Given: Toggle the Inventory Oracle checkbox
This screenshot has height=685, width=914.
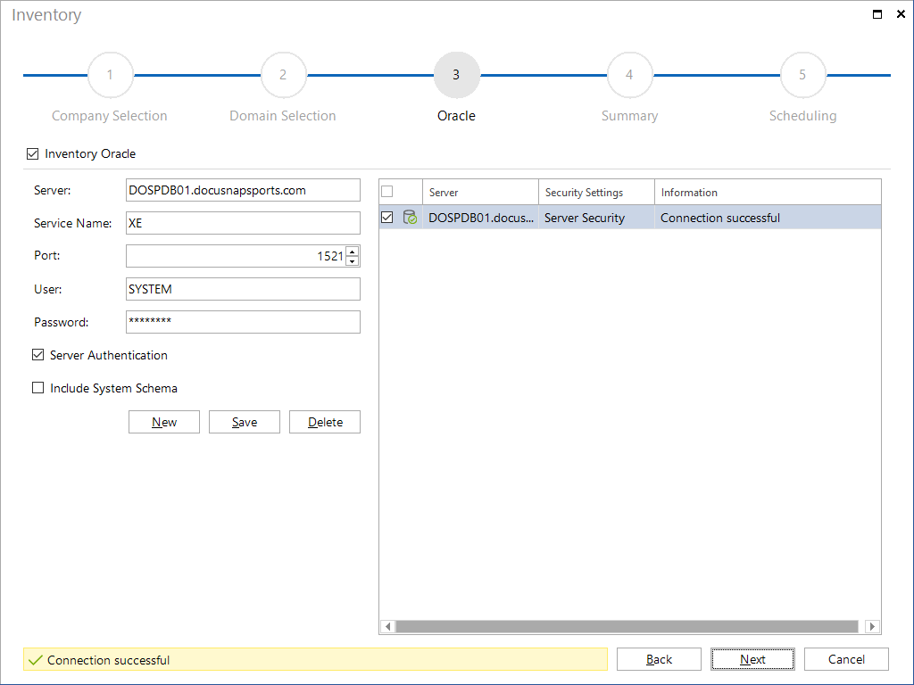Looking at the screenshot, I should 33,153.
